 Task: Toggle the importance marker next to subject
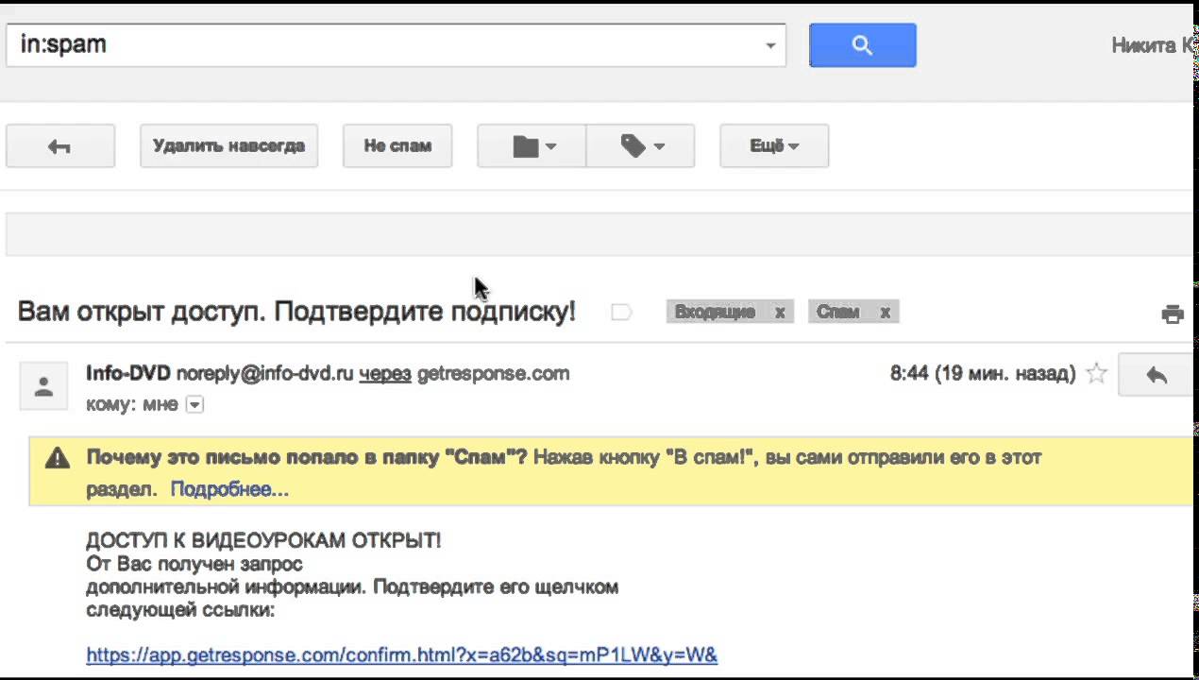[620, 313]
